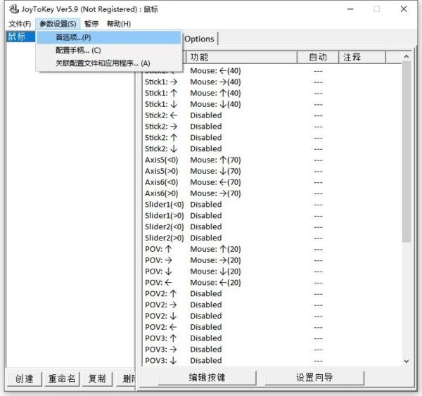Click Mouse: ←(20) function cell
This screenshot has height=396, width=422.
[216, 283]
